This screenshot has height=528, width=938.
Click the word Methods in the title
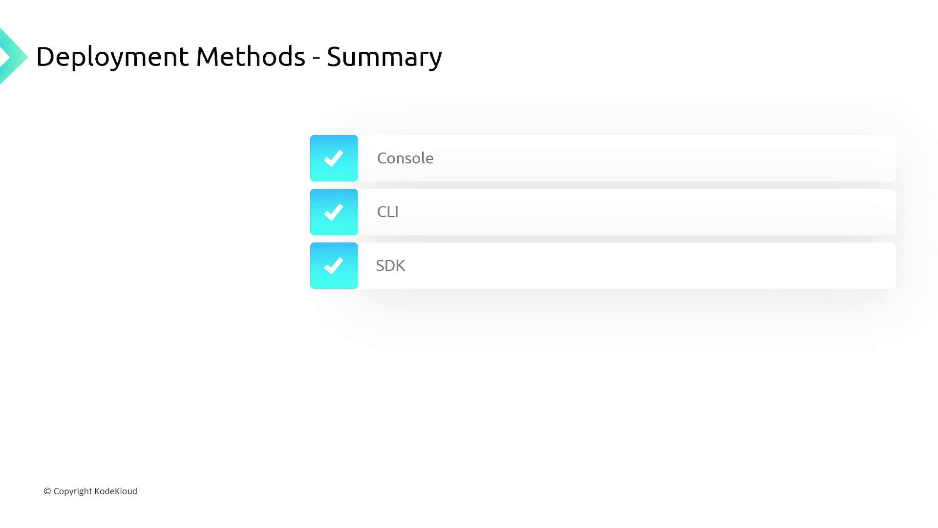(250, 57)
